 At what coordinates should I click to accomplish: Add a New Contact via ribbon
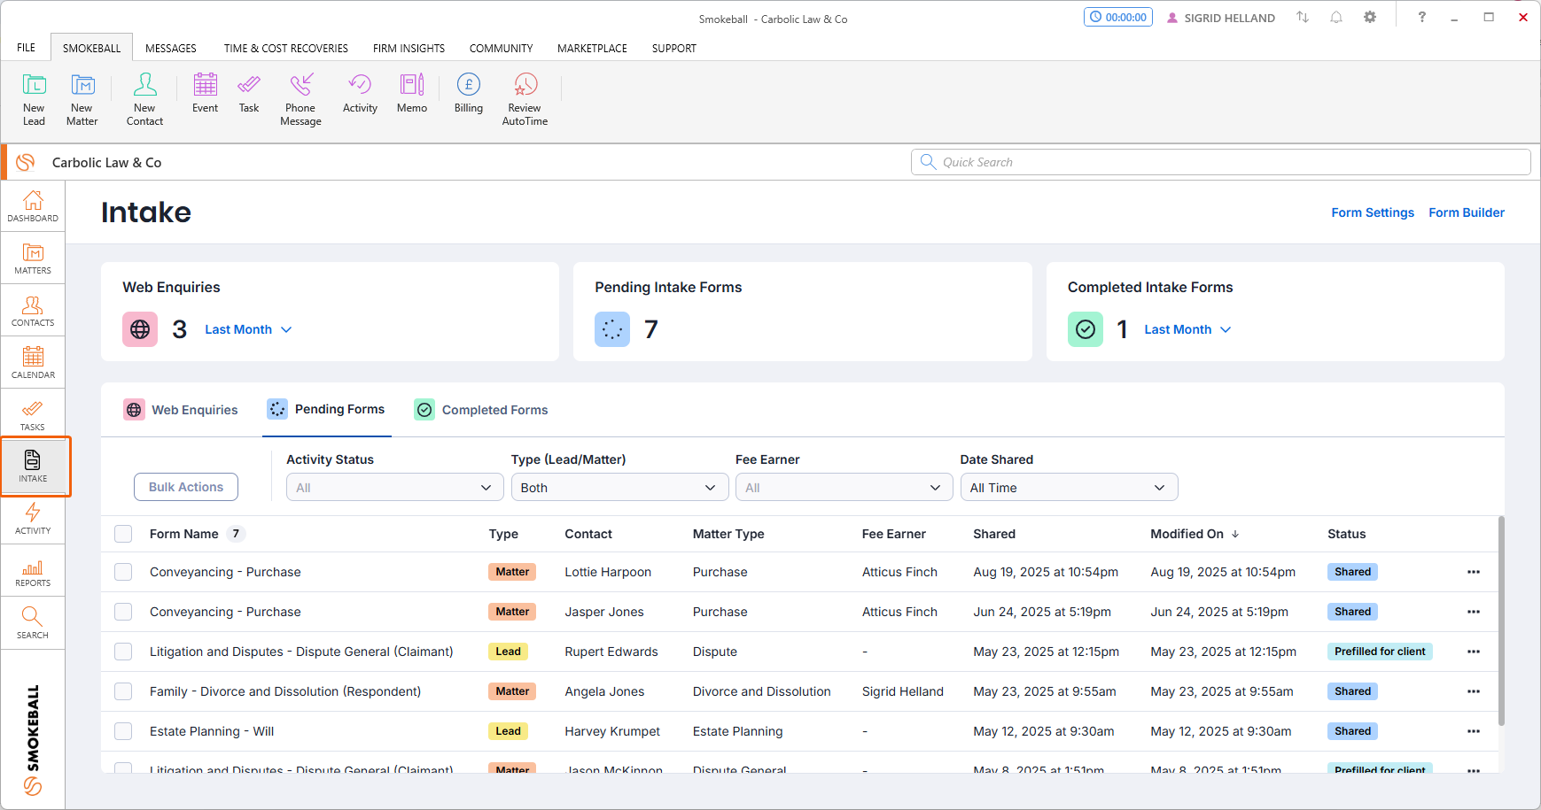point(144,99)
